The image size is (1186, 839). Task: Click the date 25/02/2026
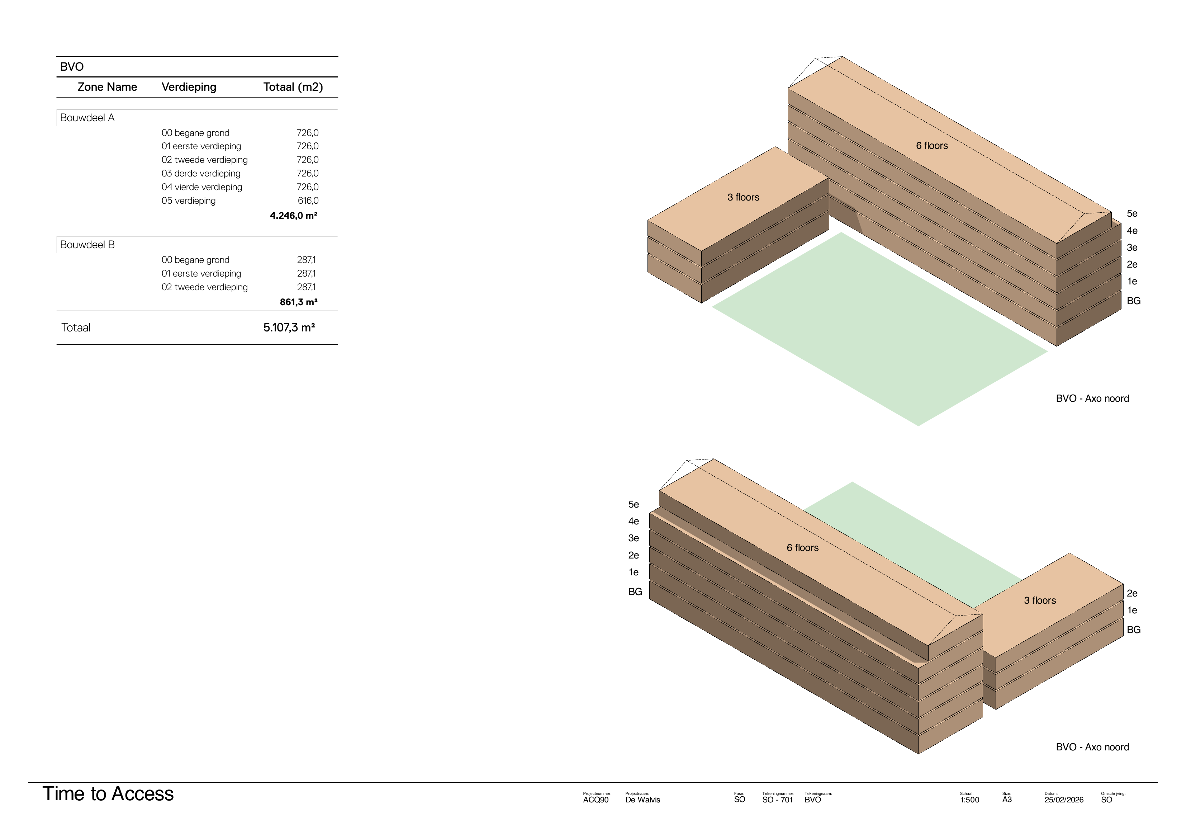pyautogui.click(x=1064, y=800)
